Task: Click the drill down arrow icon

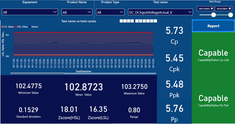Action: pos(125,21)
